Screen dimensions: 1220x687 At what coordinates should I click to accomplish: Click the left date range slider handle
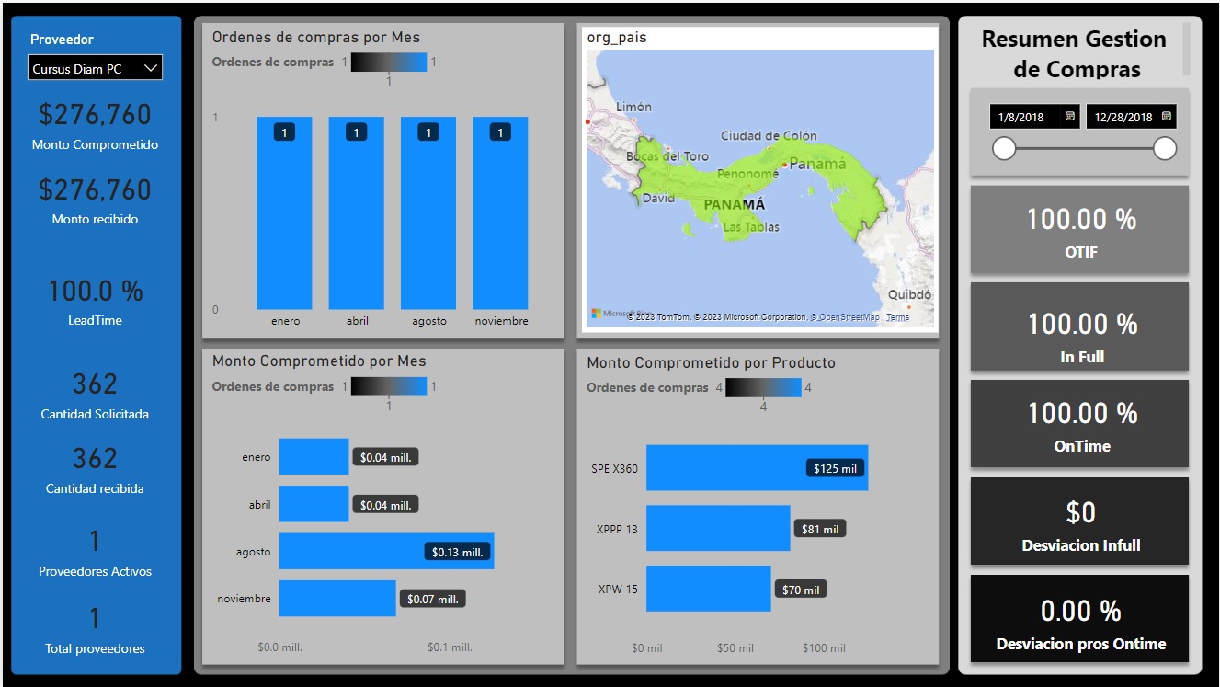(x=1004, y=148)
